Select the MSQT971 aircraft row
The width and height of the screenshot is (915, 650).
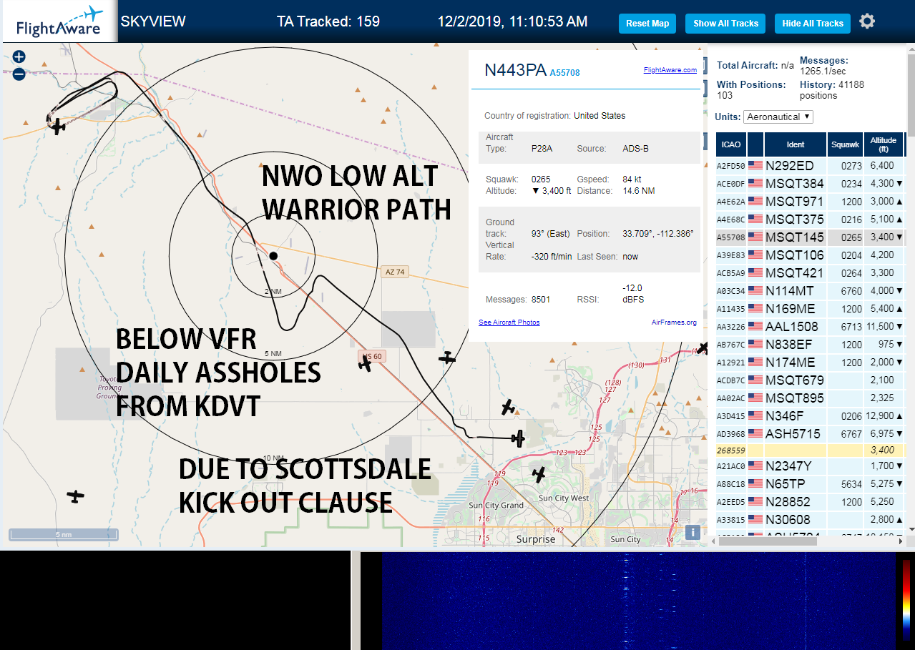(x=811, y=201)
